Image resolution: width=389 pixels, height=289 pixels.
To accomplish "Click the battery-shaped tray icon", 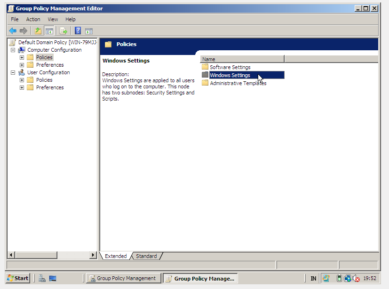I will tap(339, 278).
